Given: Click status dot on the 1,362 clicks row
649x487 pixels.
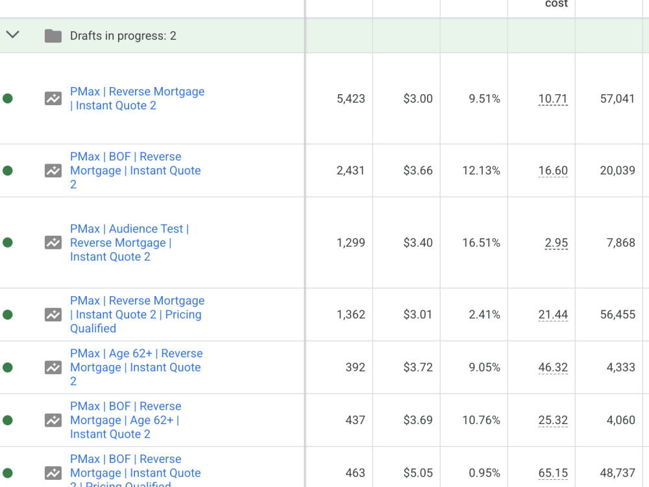Looking at the screenshot, I should (x=7, y=315).
